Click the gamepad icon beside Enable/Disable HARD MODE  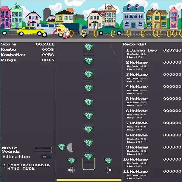pos(4,166)
